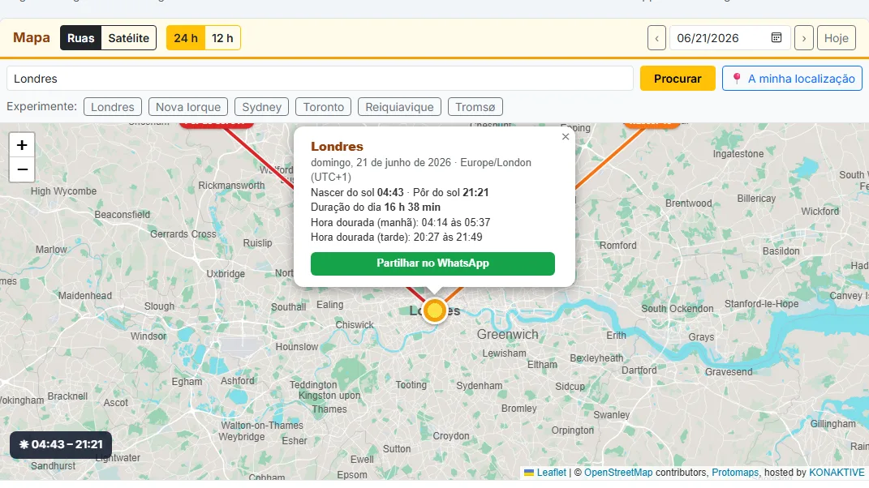Click the 04:43 – 21:21 sun times badge
The width and height of the screenshot is (869, 488).
[x=61, y=445]
